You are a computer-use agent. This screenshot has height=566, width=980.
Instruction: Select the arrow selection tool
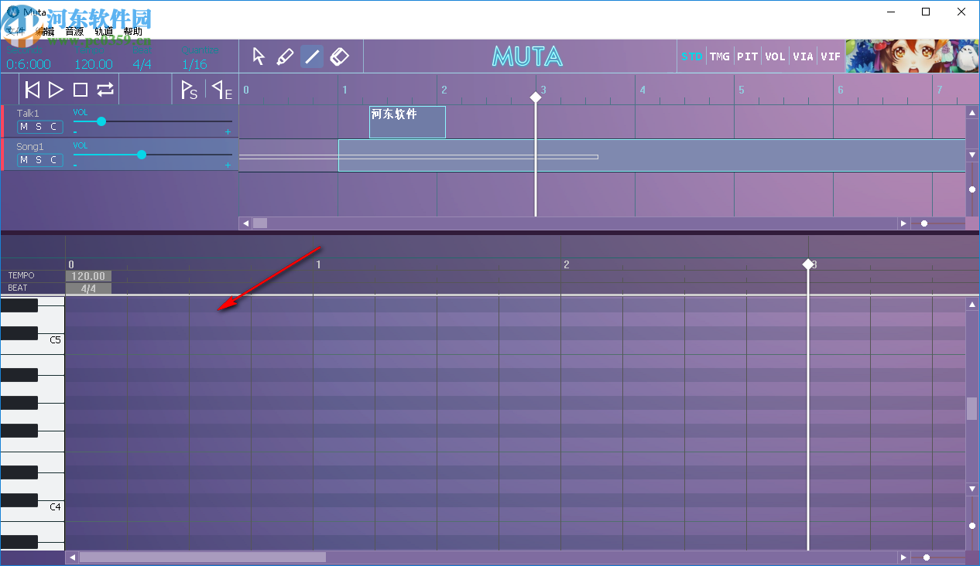click(259, 56)
